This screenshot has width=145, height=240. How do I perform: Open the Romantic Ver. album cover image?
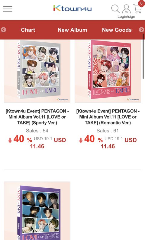click(108, 71)
